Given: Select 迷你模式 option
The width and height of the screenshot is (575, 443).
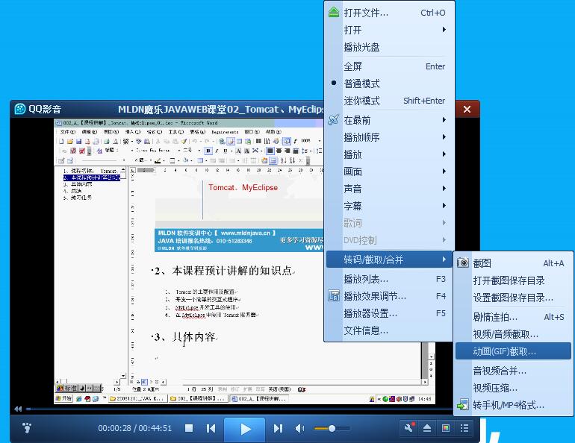Looking at the screenshot, I should 390,101.
